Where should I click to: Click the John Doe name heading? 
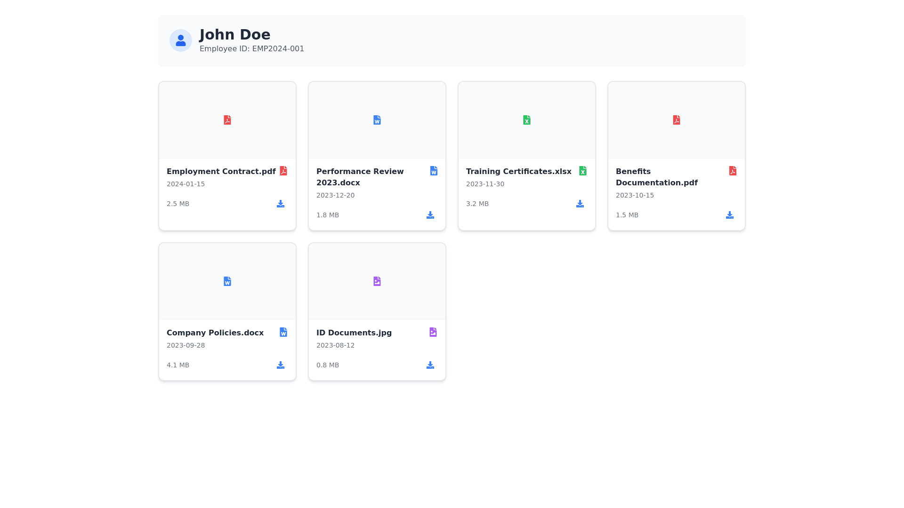[x=235, y=34]
